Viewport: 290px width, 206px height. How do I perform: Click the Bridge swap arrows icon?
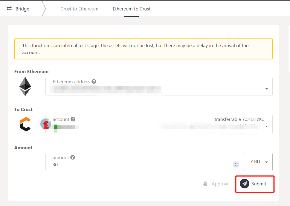click(9, 8)
